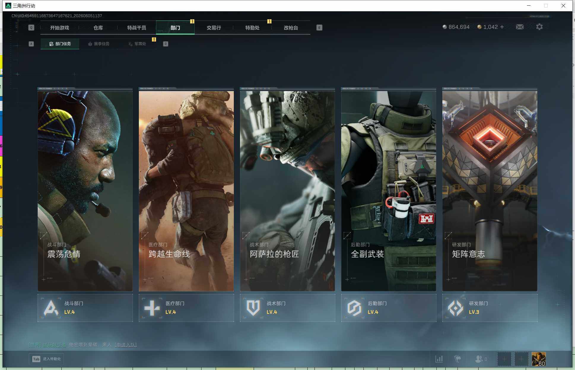The width and height of the screenshot is (575, 370).
Task: Click the 战术部门 LV.4 panel
Action: click(287, 308)
